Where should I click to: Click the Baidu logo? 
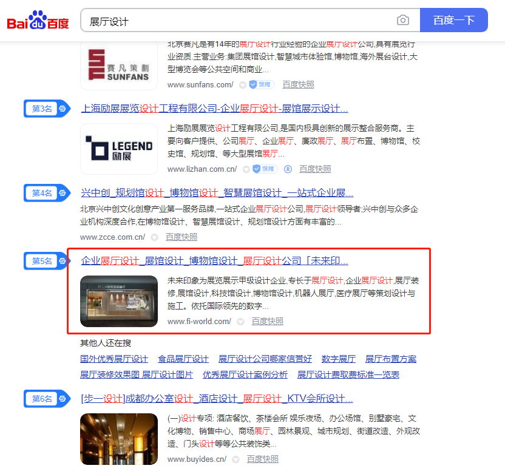coord(38,20)
